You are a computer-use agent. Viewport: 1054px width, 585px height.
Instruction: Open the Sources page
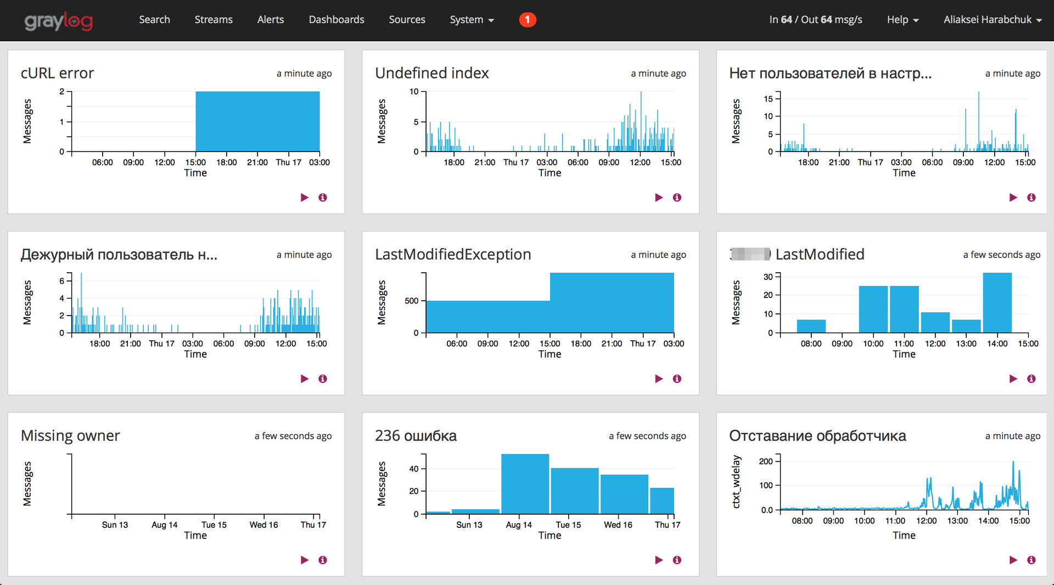pos(407,20)
